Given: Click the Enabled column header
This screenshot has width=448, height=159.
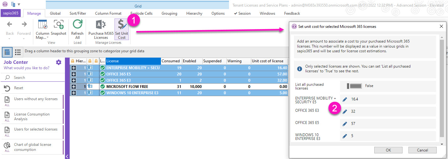Looking at the screenshot, I should 192,61.
